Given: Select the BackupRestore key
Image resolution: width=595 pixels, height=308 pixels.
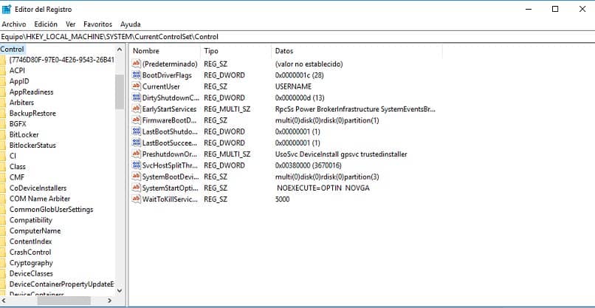Looking at the screenshot, I should (32, 113).
